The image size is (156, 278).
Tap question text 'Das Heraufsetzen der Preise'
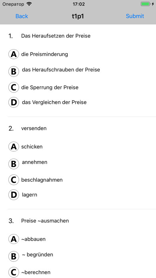coord(56,36)
